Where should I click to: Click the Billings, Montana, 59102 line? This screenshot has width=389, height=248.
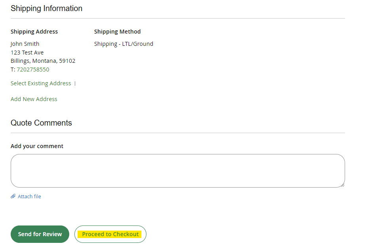(x=43, y=61)
